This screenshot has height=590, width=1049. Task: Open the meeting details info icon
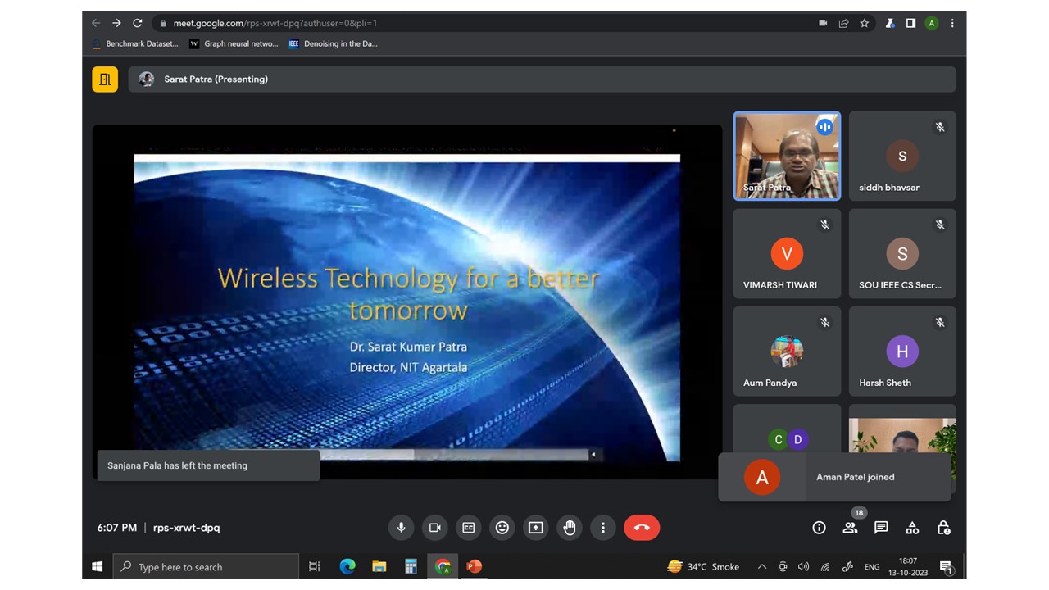point(819,528)
